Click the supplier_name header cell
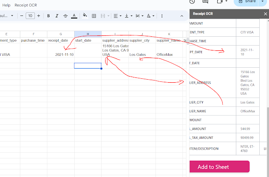 pyautogui.click(x=169, y=40)
